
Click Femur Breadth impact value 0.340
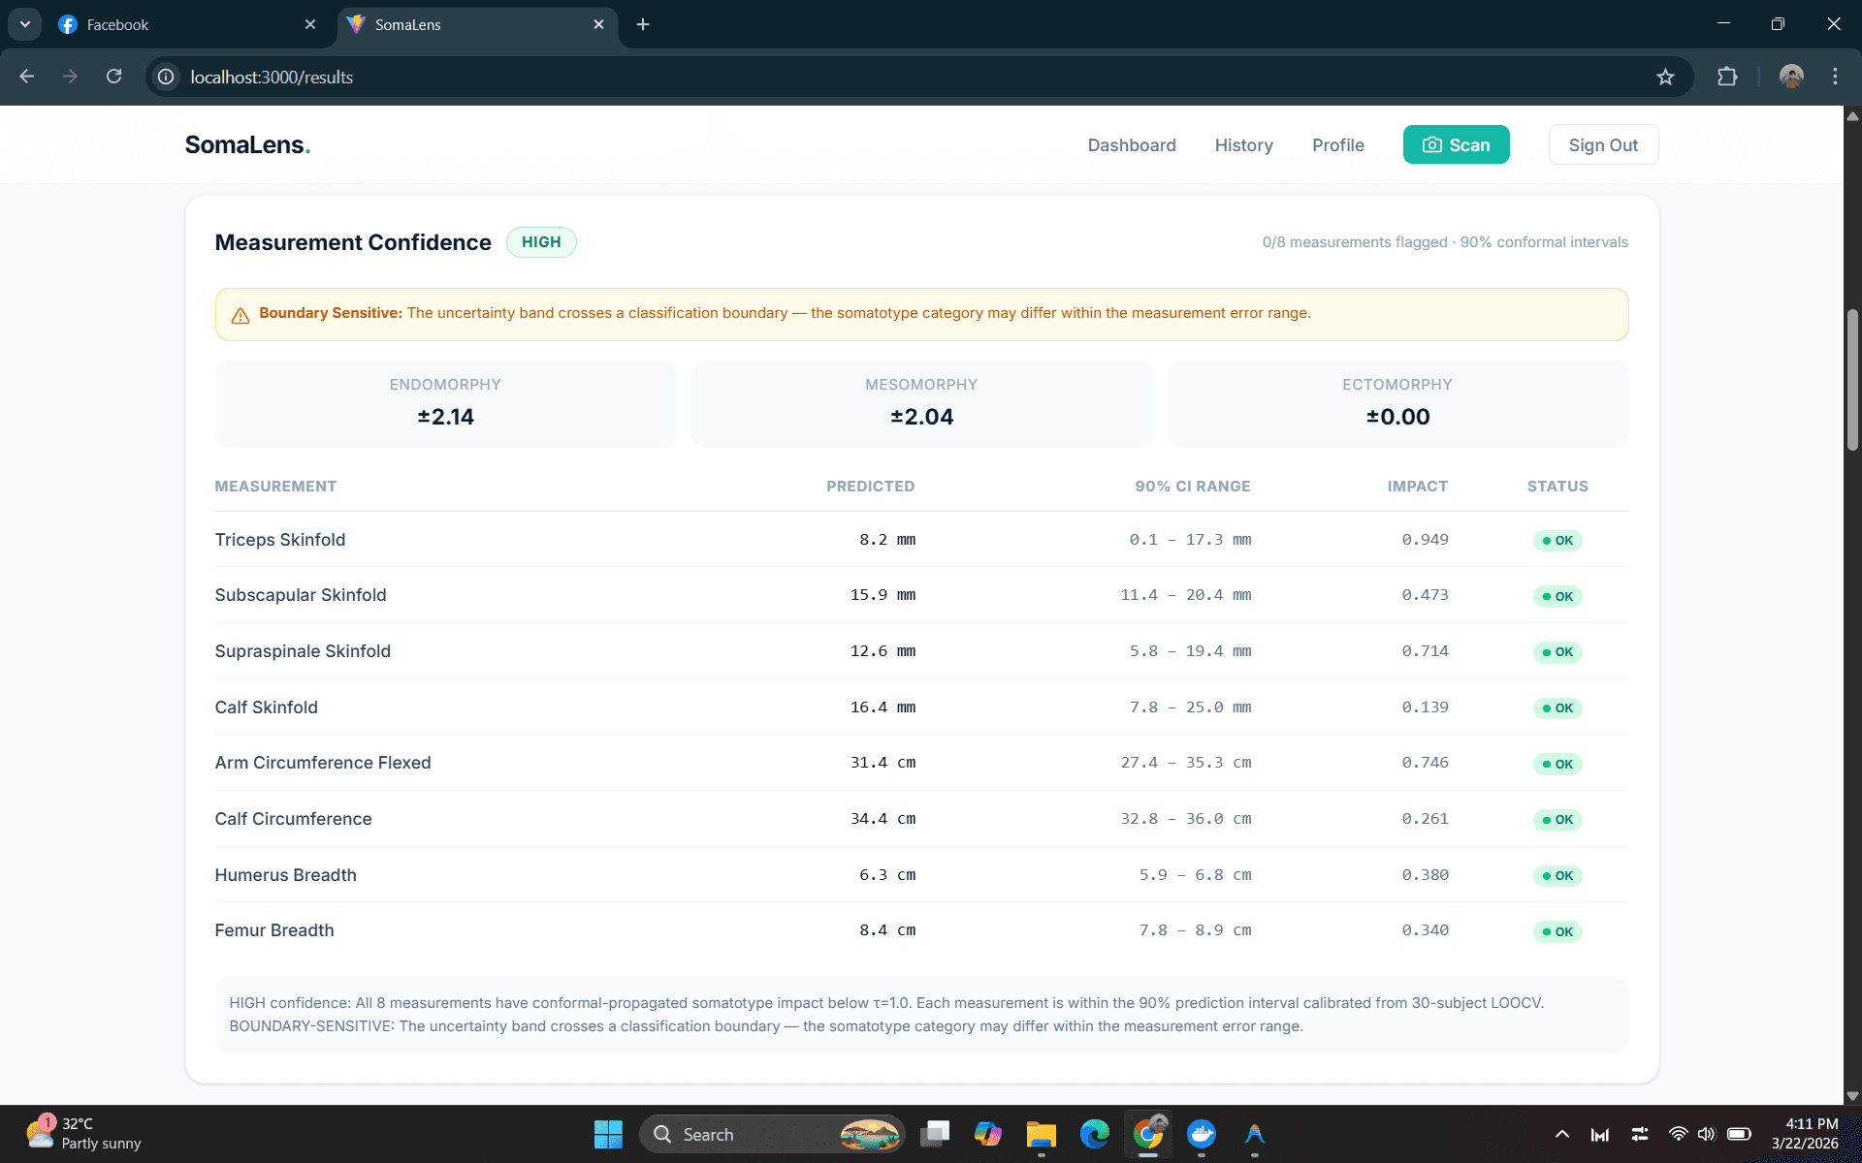pyautogui.click(x=1425, y=930)
